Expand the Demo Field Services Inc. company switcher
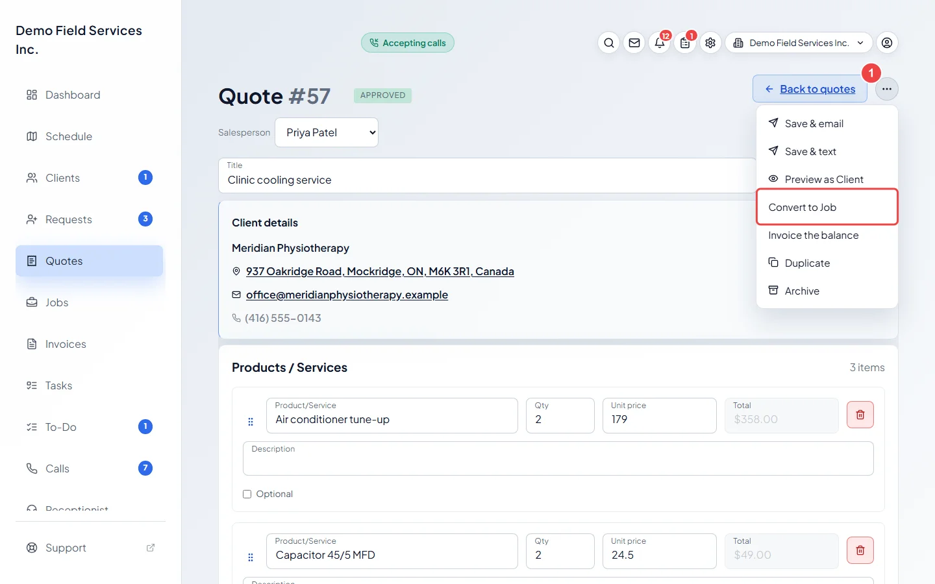Image resolution: width=935 pixels, height=584 pixels. (x=799, y=43)
